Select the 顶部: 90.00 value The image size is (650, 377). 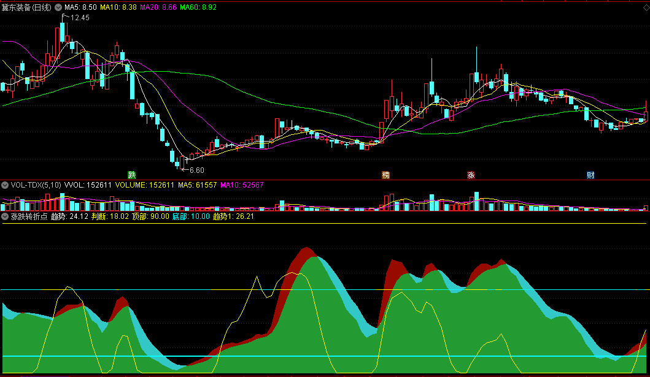tap(151, 216)
